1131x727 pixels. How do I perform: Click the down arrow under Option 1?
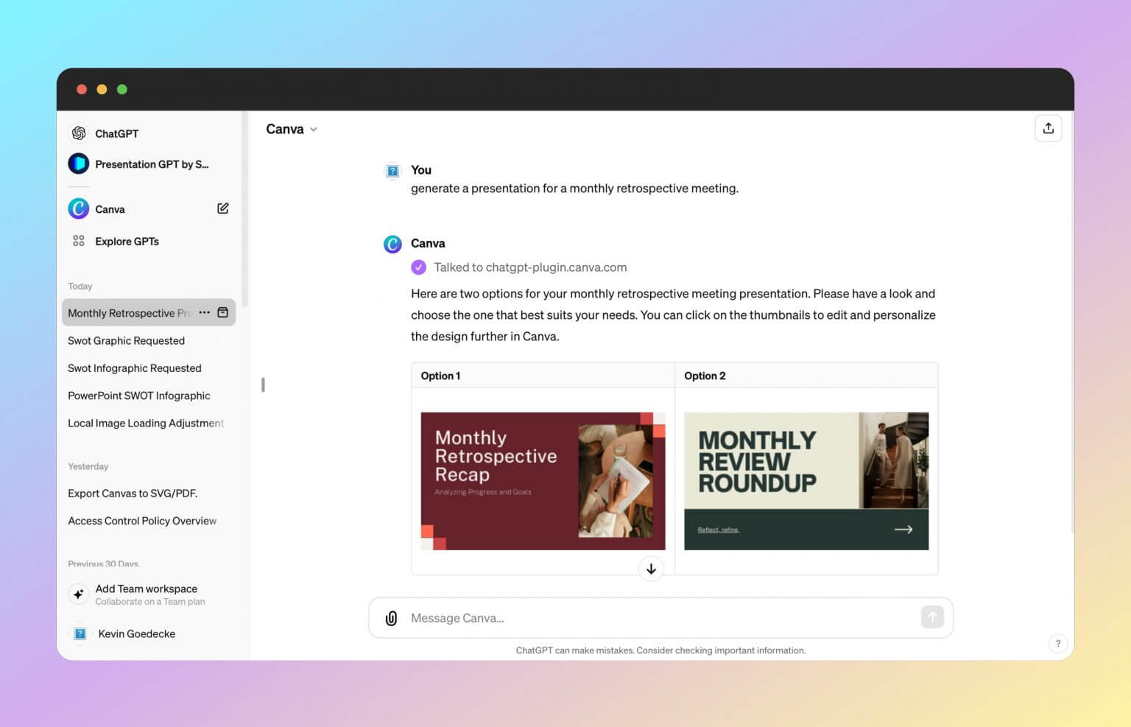coord(651,569)
